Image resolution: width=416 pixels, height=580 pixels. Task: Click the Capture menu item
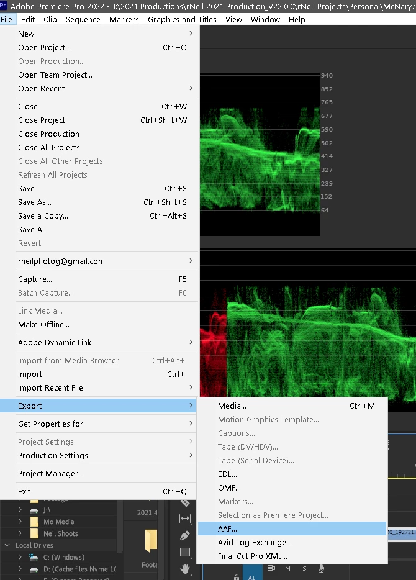[x=100, y=279]
